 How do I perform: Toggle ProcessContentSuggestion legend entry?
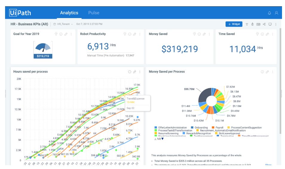[x=244, y=128]
